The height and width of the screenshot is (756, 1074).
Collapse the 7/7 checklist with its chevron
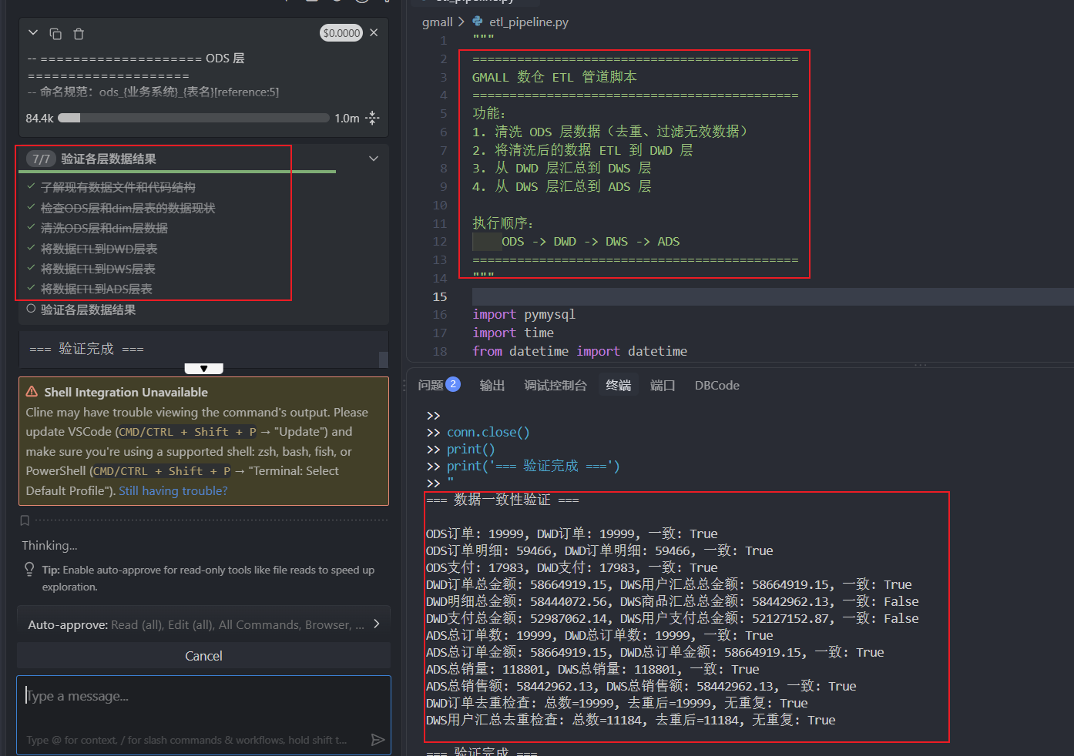374,159
